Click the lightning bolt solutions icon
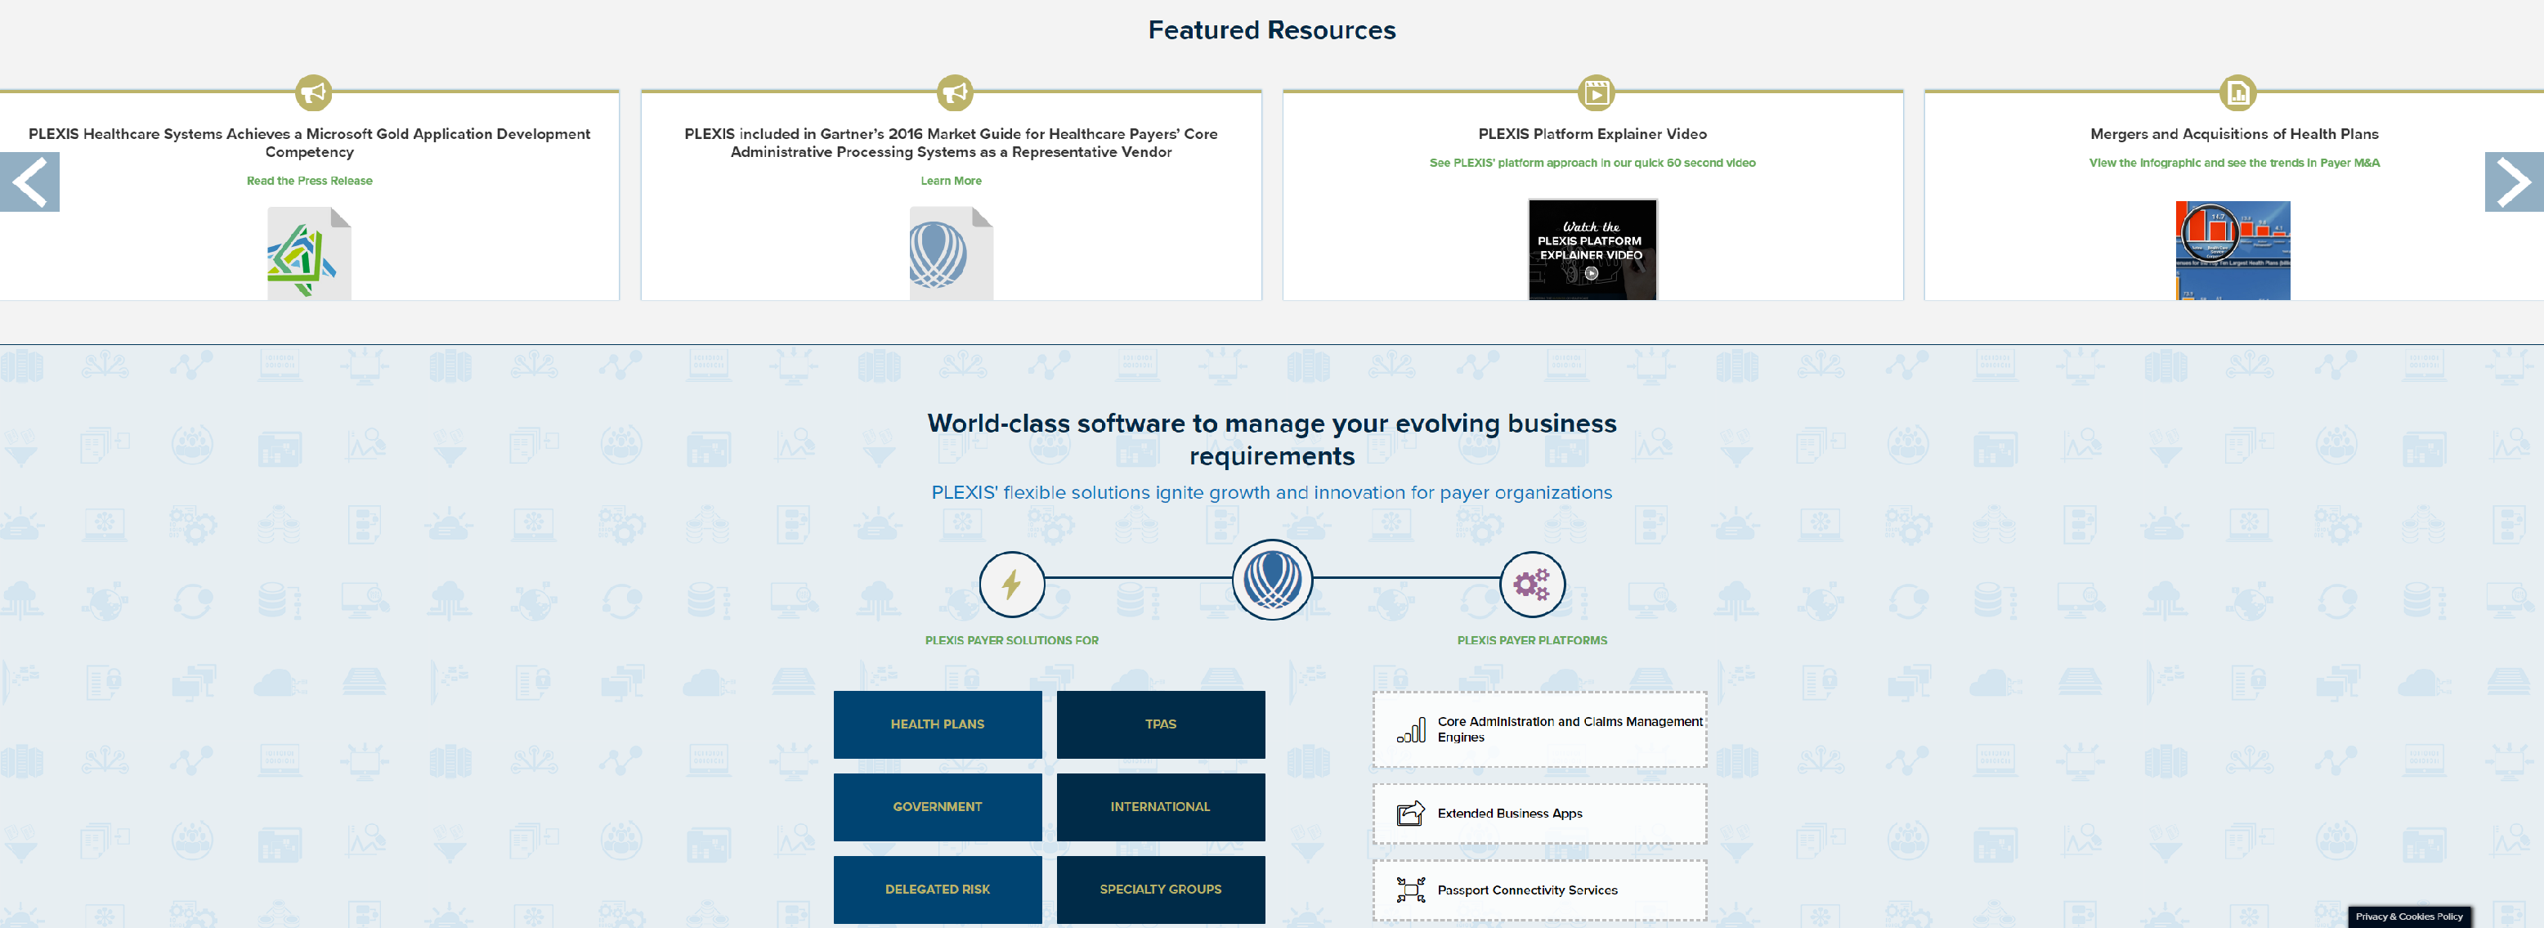This screenshot has height=928, width=2544. (x=1011, y=584)
